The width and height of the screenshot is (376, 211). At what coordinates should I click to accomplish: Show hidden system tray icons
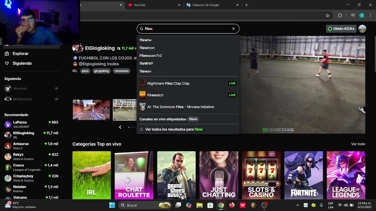pyautogui.click(x=298, y=205)
